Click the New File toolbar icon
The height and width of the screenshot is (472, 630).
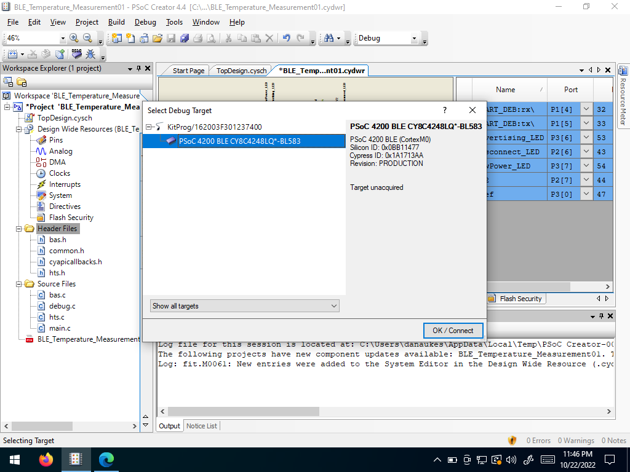click(130, 38)
